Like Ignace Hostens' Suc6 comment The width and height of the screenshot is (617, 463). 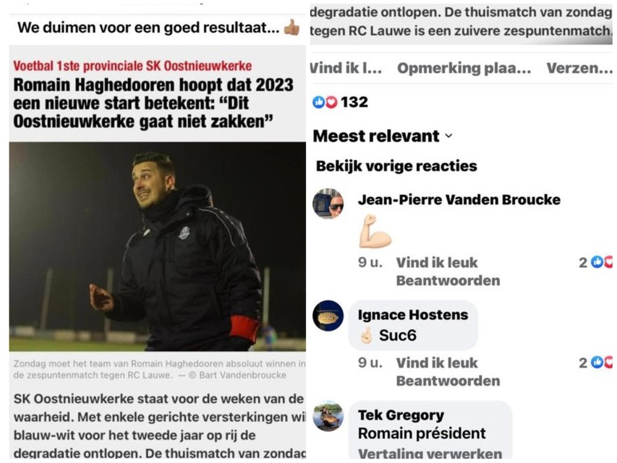pos(437,363)
